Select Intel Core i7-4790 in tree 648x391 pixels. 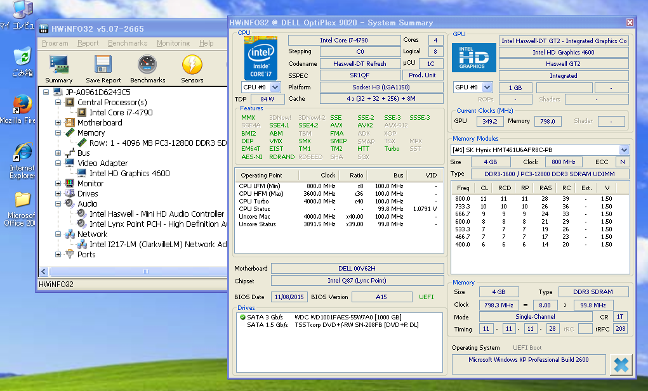121,112
